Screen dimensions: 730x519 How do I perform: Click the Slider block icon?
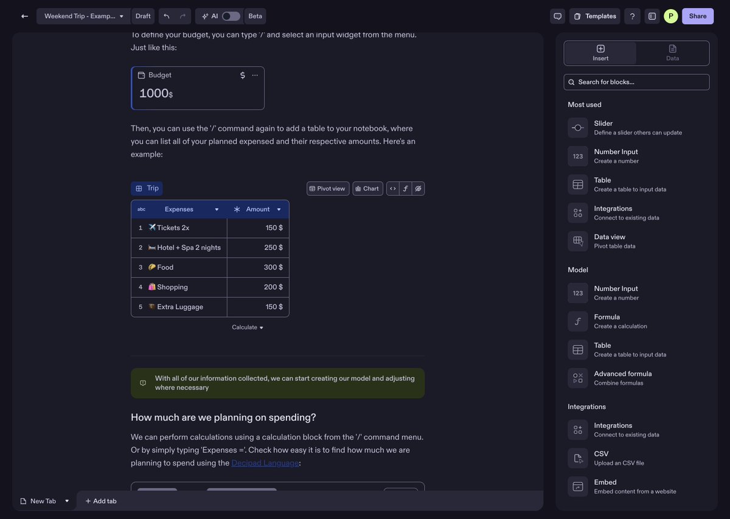578,128
